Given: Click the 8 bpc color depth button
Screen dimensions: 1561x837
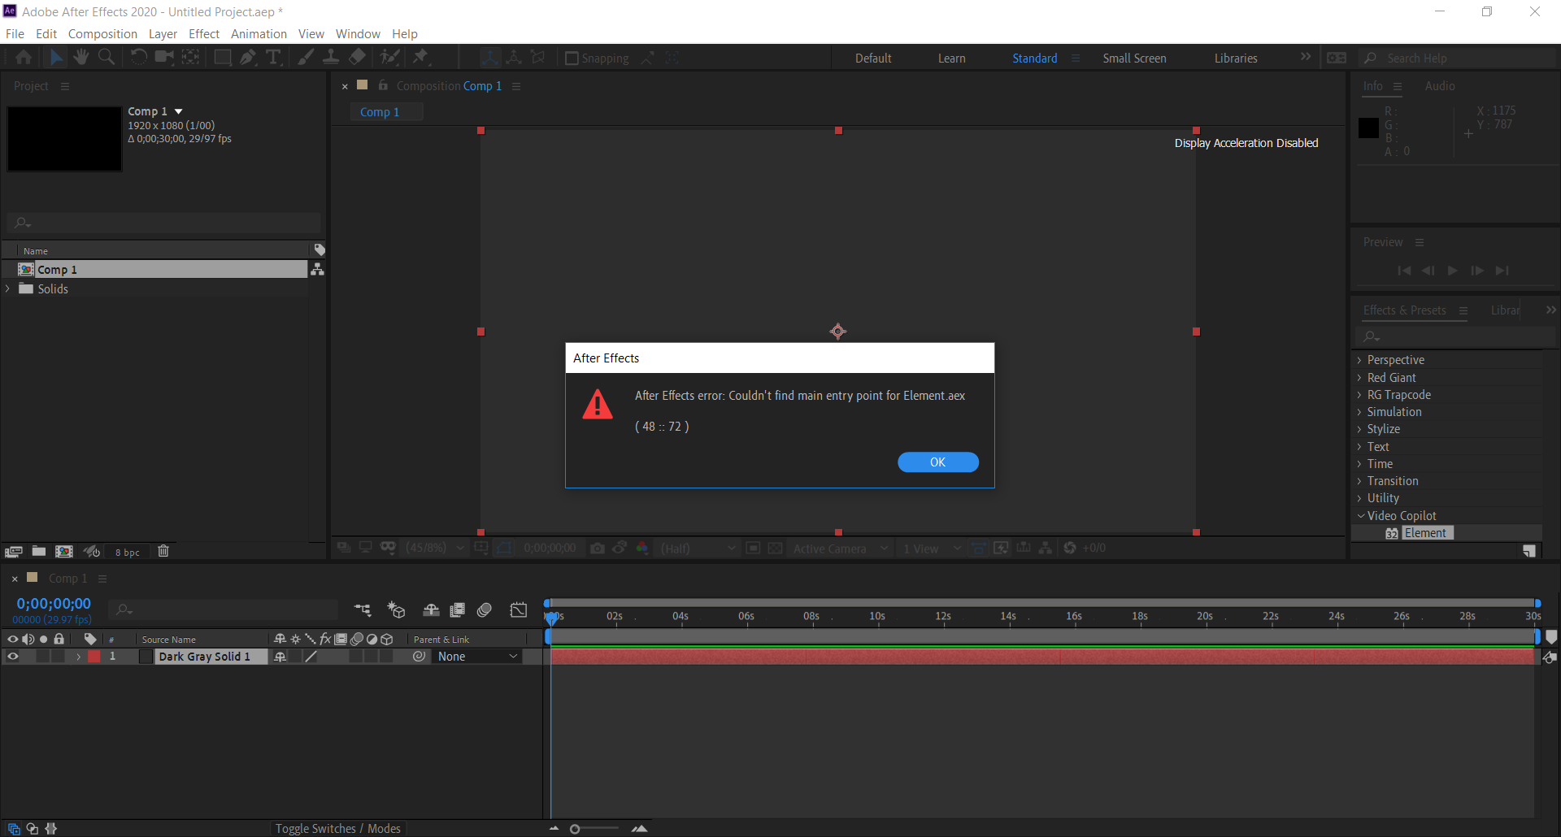Looking at the screenshot, I should pos(127,553).
